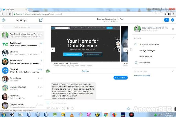Screen dimensions: 176x125
Task: Open the Windows Start menu
Action: [4, 115]
